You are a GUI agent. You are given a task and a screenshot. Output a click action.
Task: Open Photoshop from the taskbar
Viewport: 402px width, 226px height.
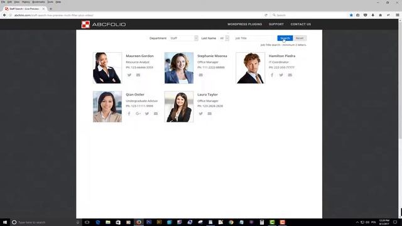click(x=149, y=222)
